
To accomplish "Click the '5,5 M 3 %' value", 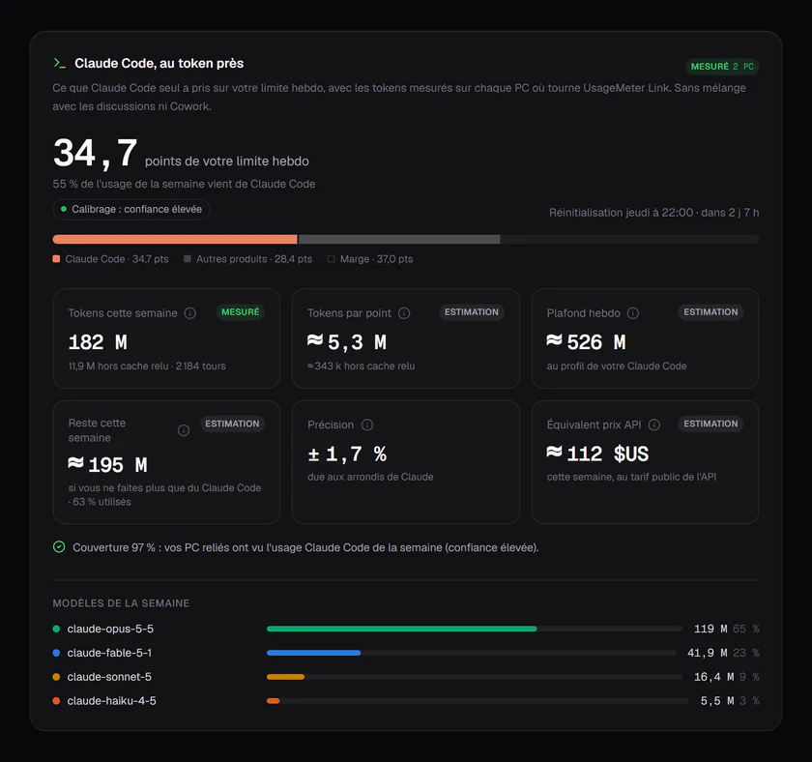I will click(730, 701).
